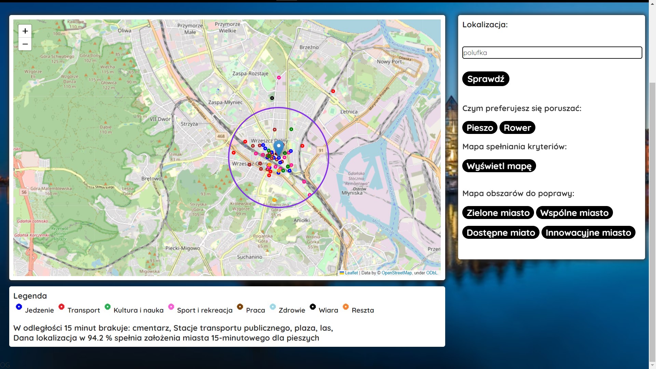Click the map zoom out minus button
The height and width of the screenshot is (369, 656).
[x=25, y=44]
